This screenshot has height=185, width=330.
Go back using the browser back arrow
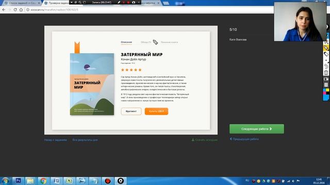click(4, 10)
